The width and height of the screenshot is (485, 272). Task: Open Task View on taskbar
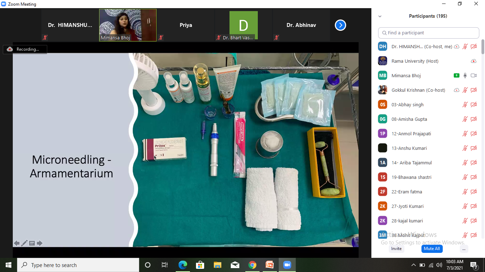click(x=165, y=265)
